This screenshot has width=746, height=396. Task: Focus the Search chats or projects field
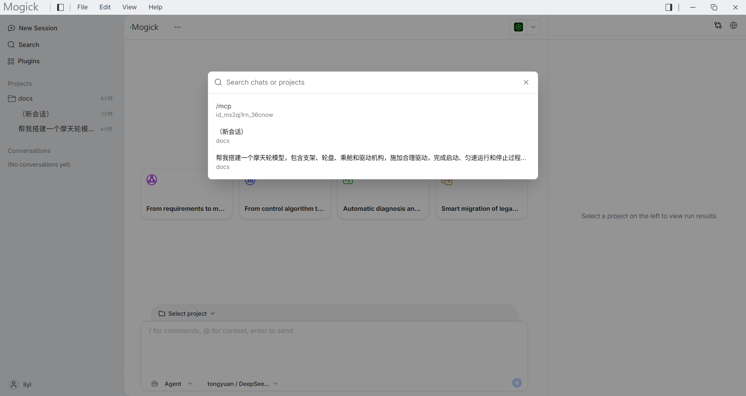pos(372,82)
